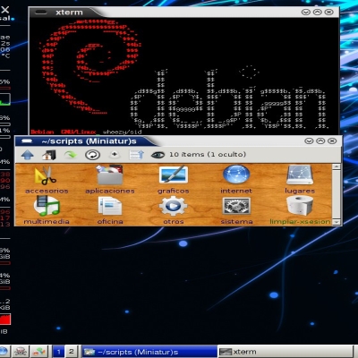
Task: Open the otros folder
Action: click(174, 210)
